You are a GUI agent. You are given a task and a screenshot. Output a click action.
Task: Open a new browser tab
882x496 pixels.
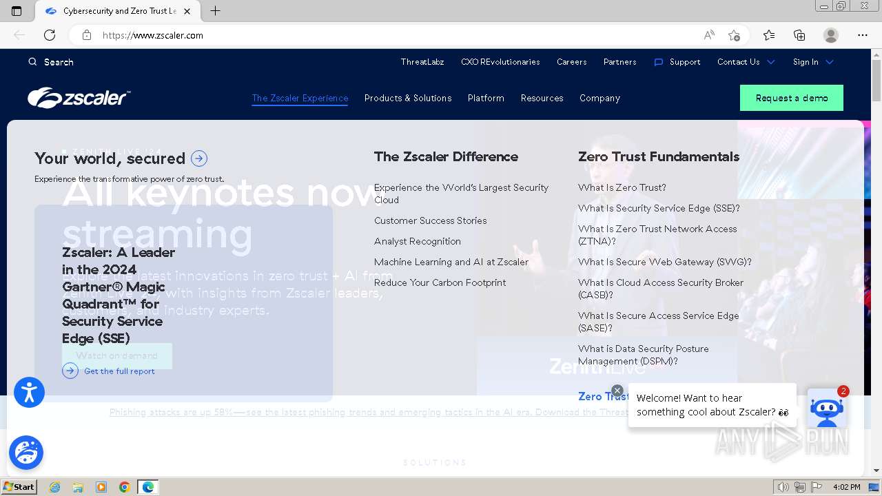click(215, 11)
